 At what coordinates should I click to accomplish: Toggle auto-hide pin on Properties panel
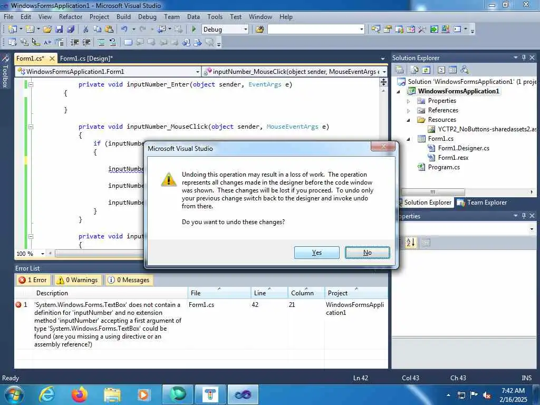(x=524, y=216)
